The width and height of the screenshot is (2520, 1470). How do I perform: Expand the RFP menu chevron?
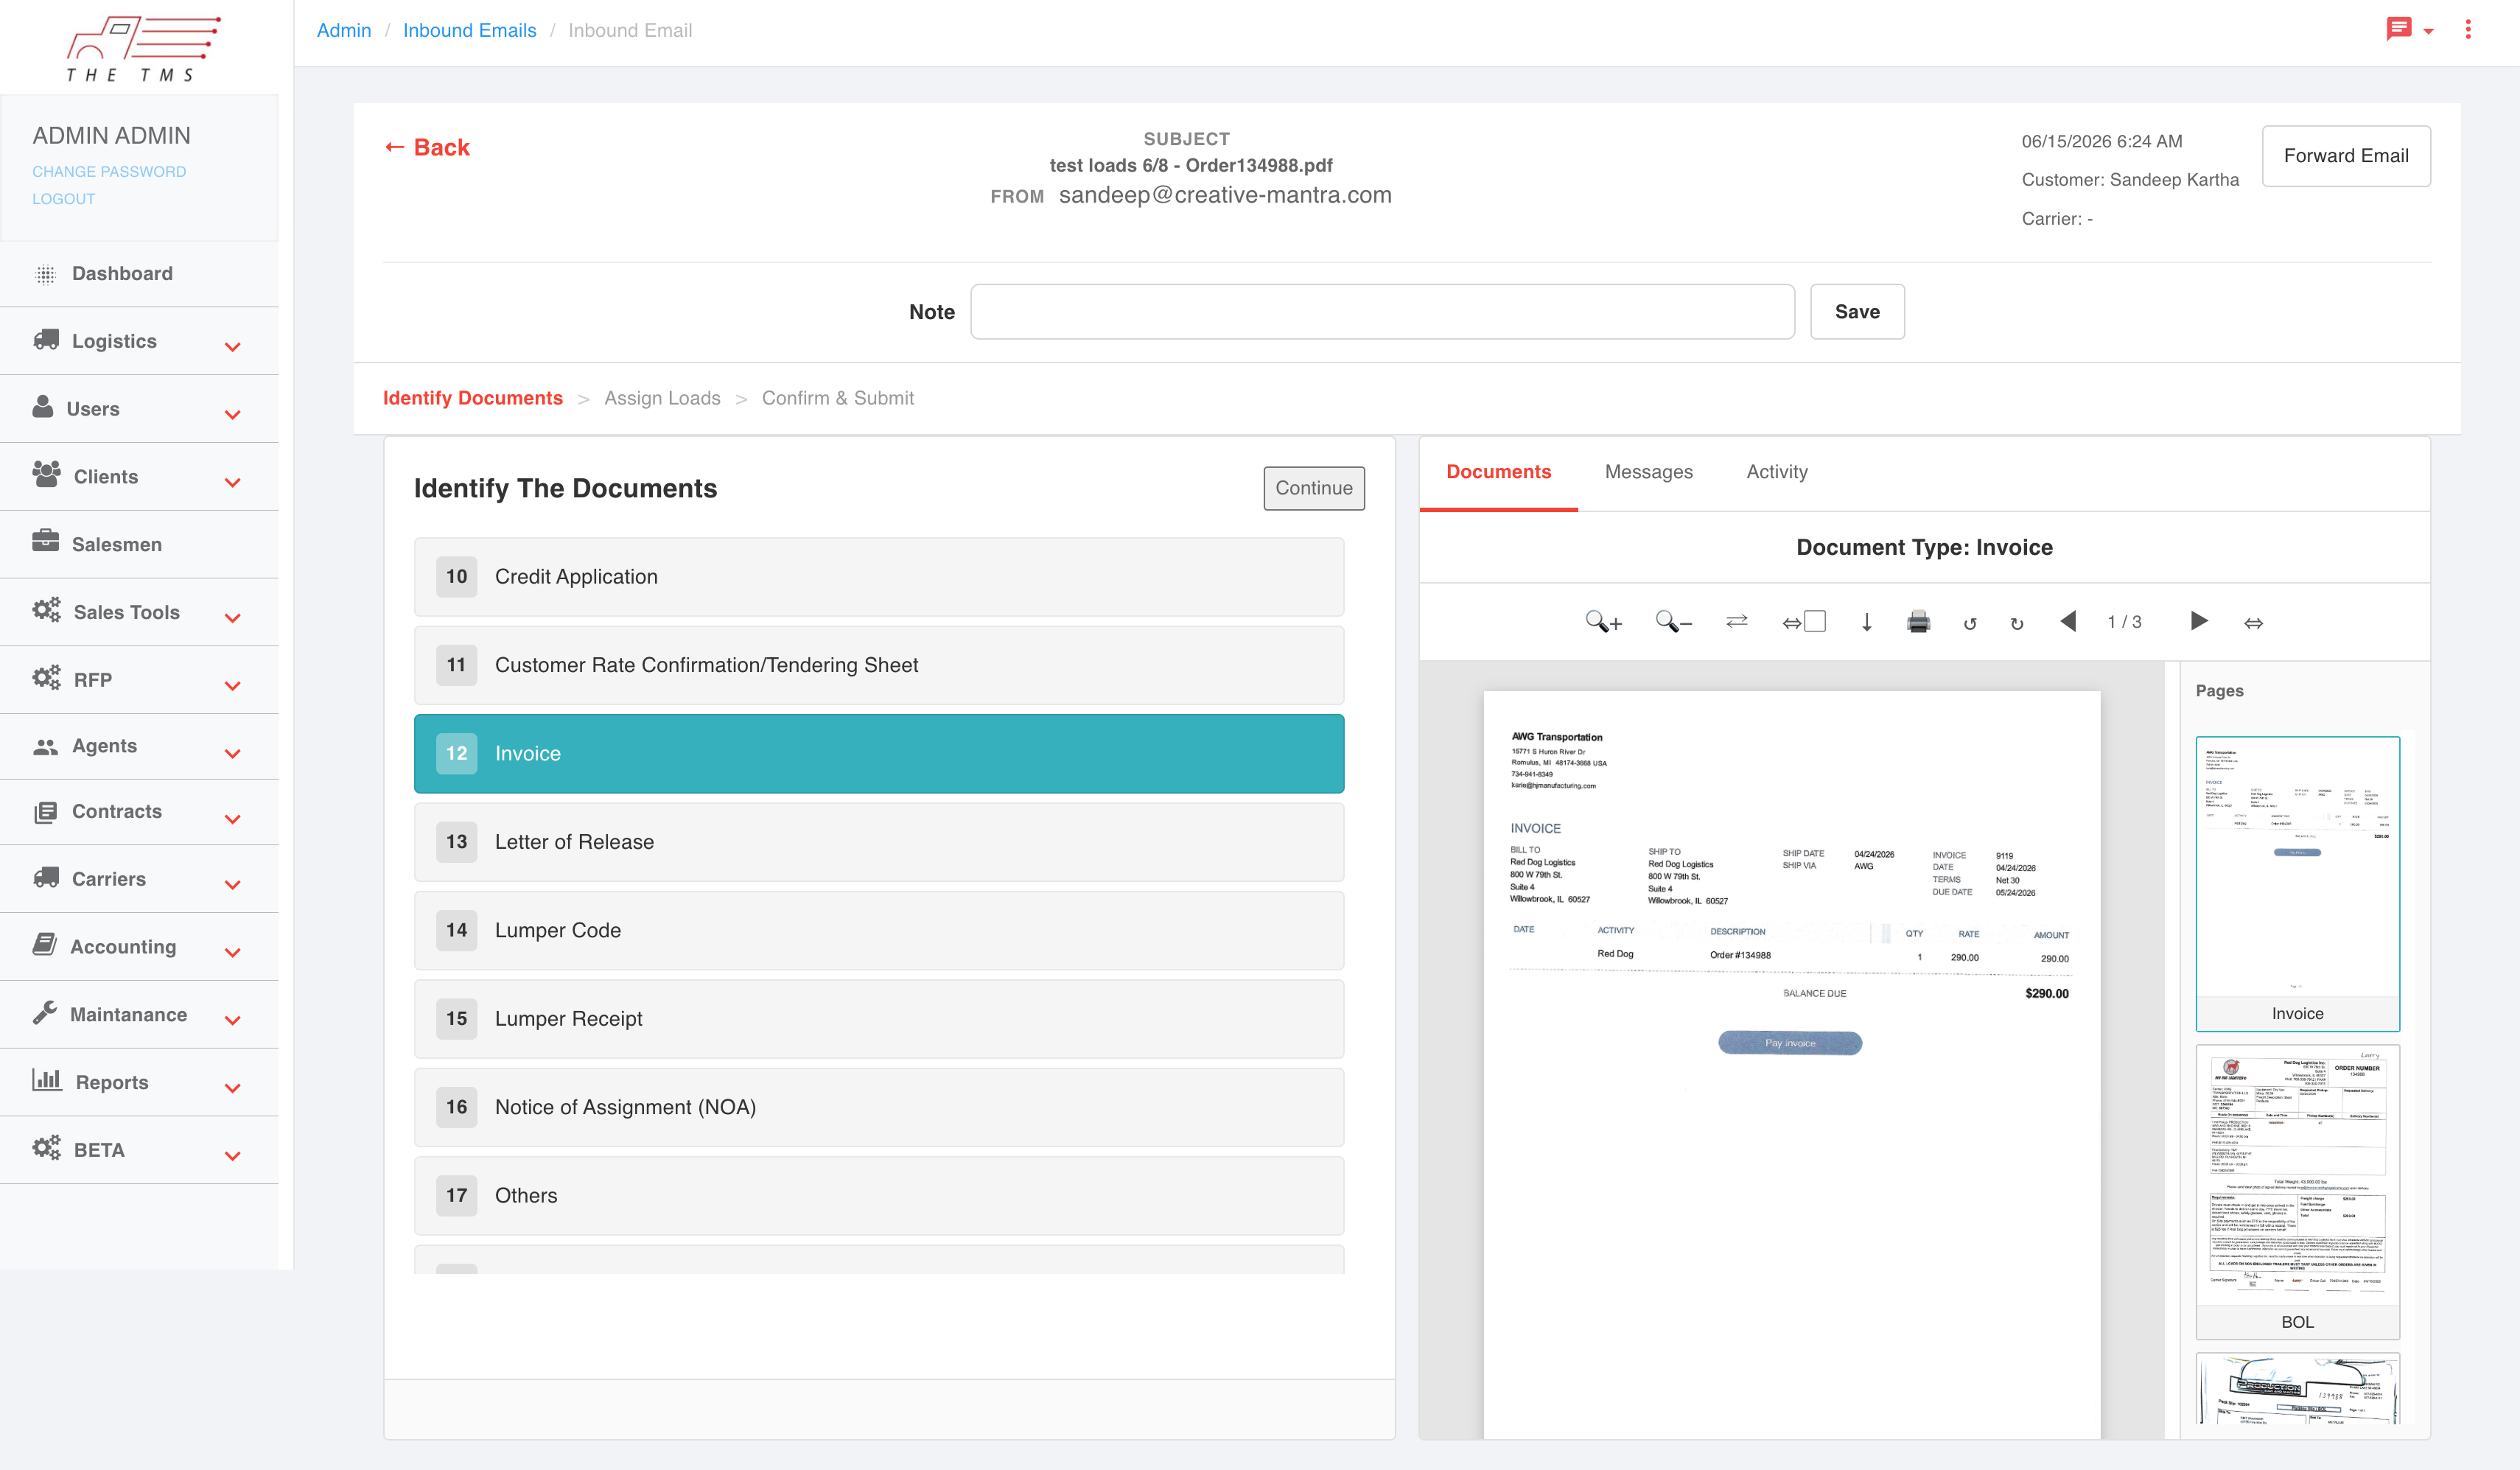point(233,686)
